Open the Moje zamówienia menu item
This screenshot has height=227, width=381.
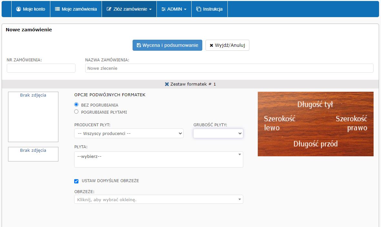point(76,9)
